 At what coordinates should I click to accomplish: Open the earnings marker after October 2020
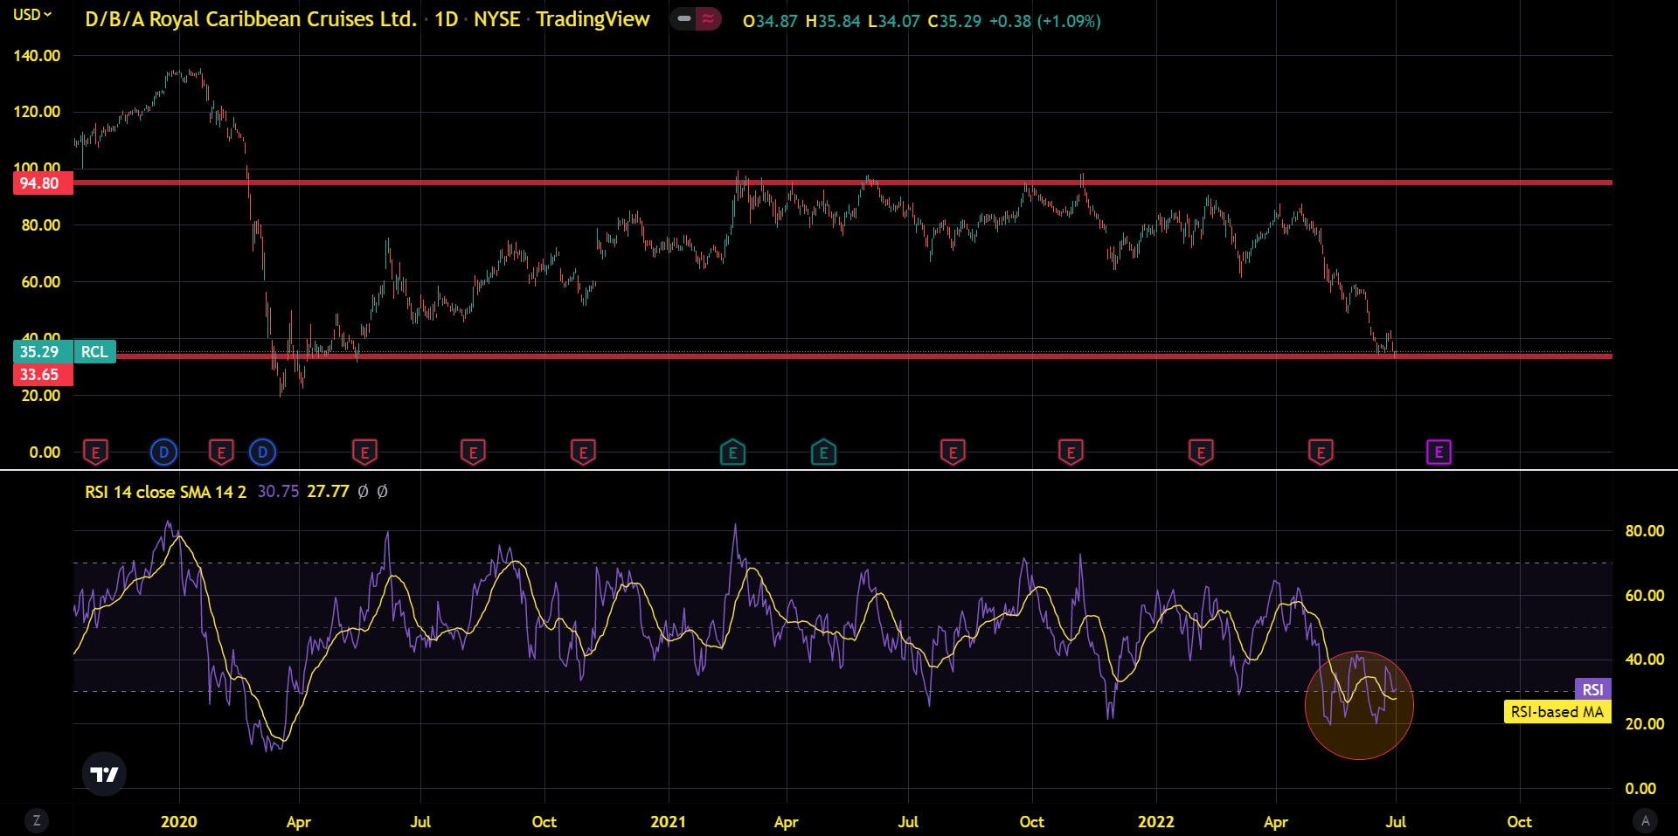[583, 452]
